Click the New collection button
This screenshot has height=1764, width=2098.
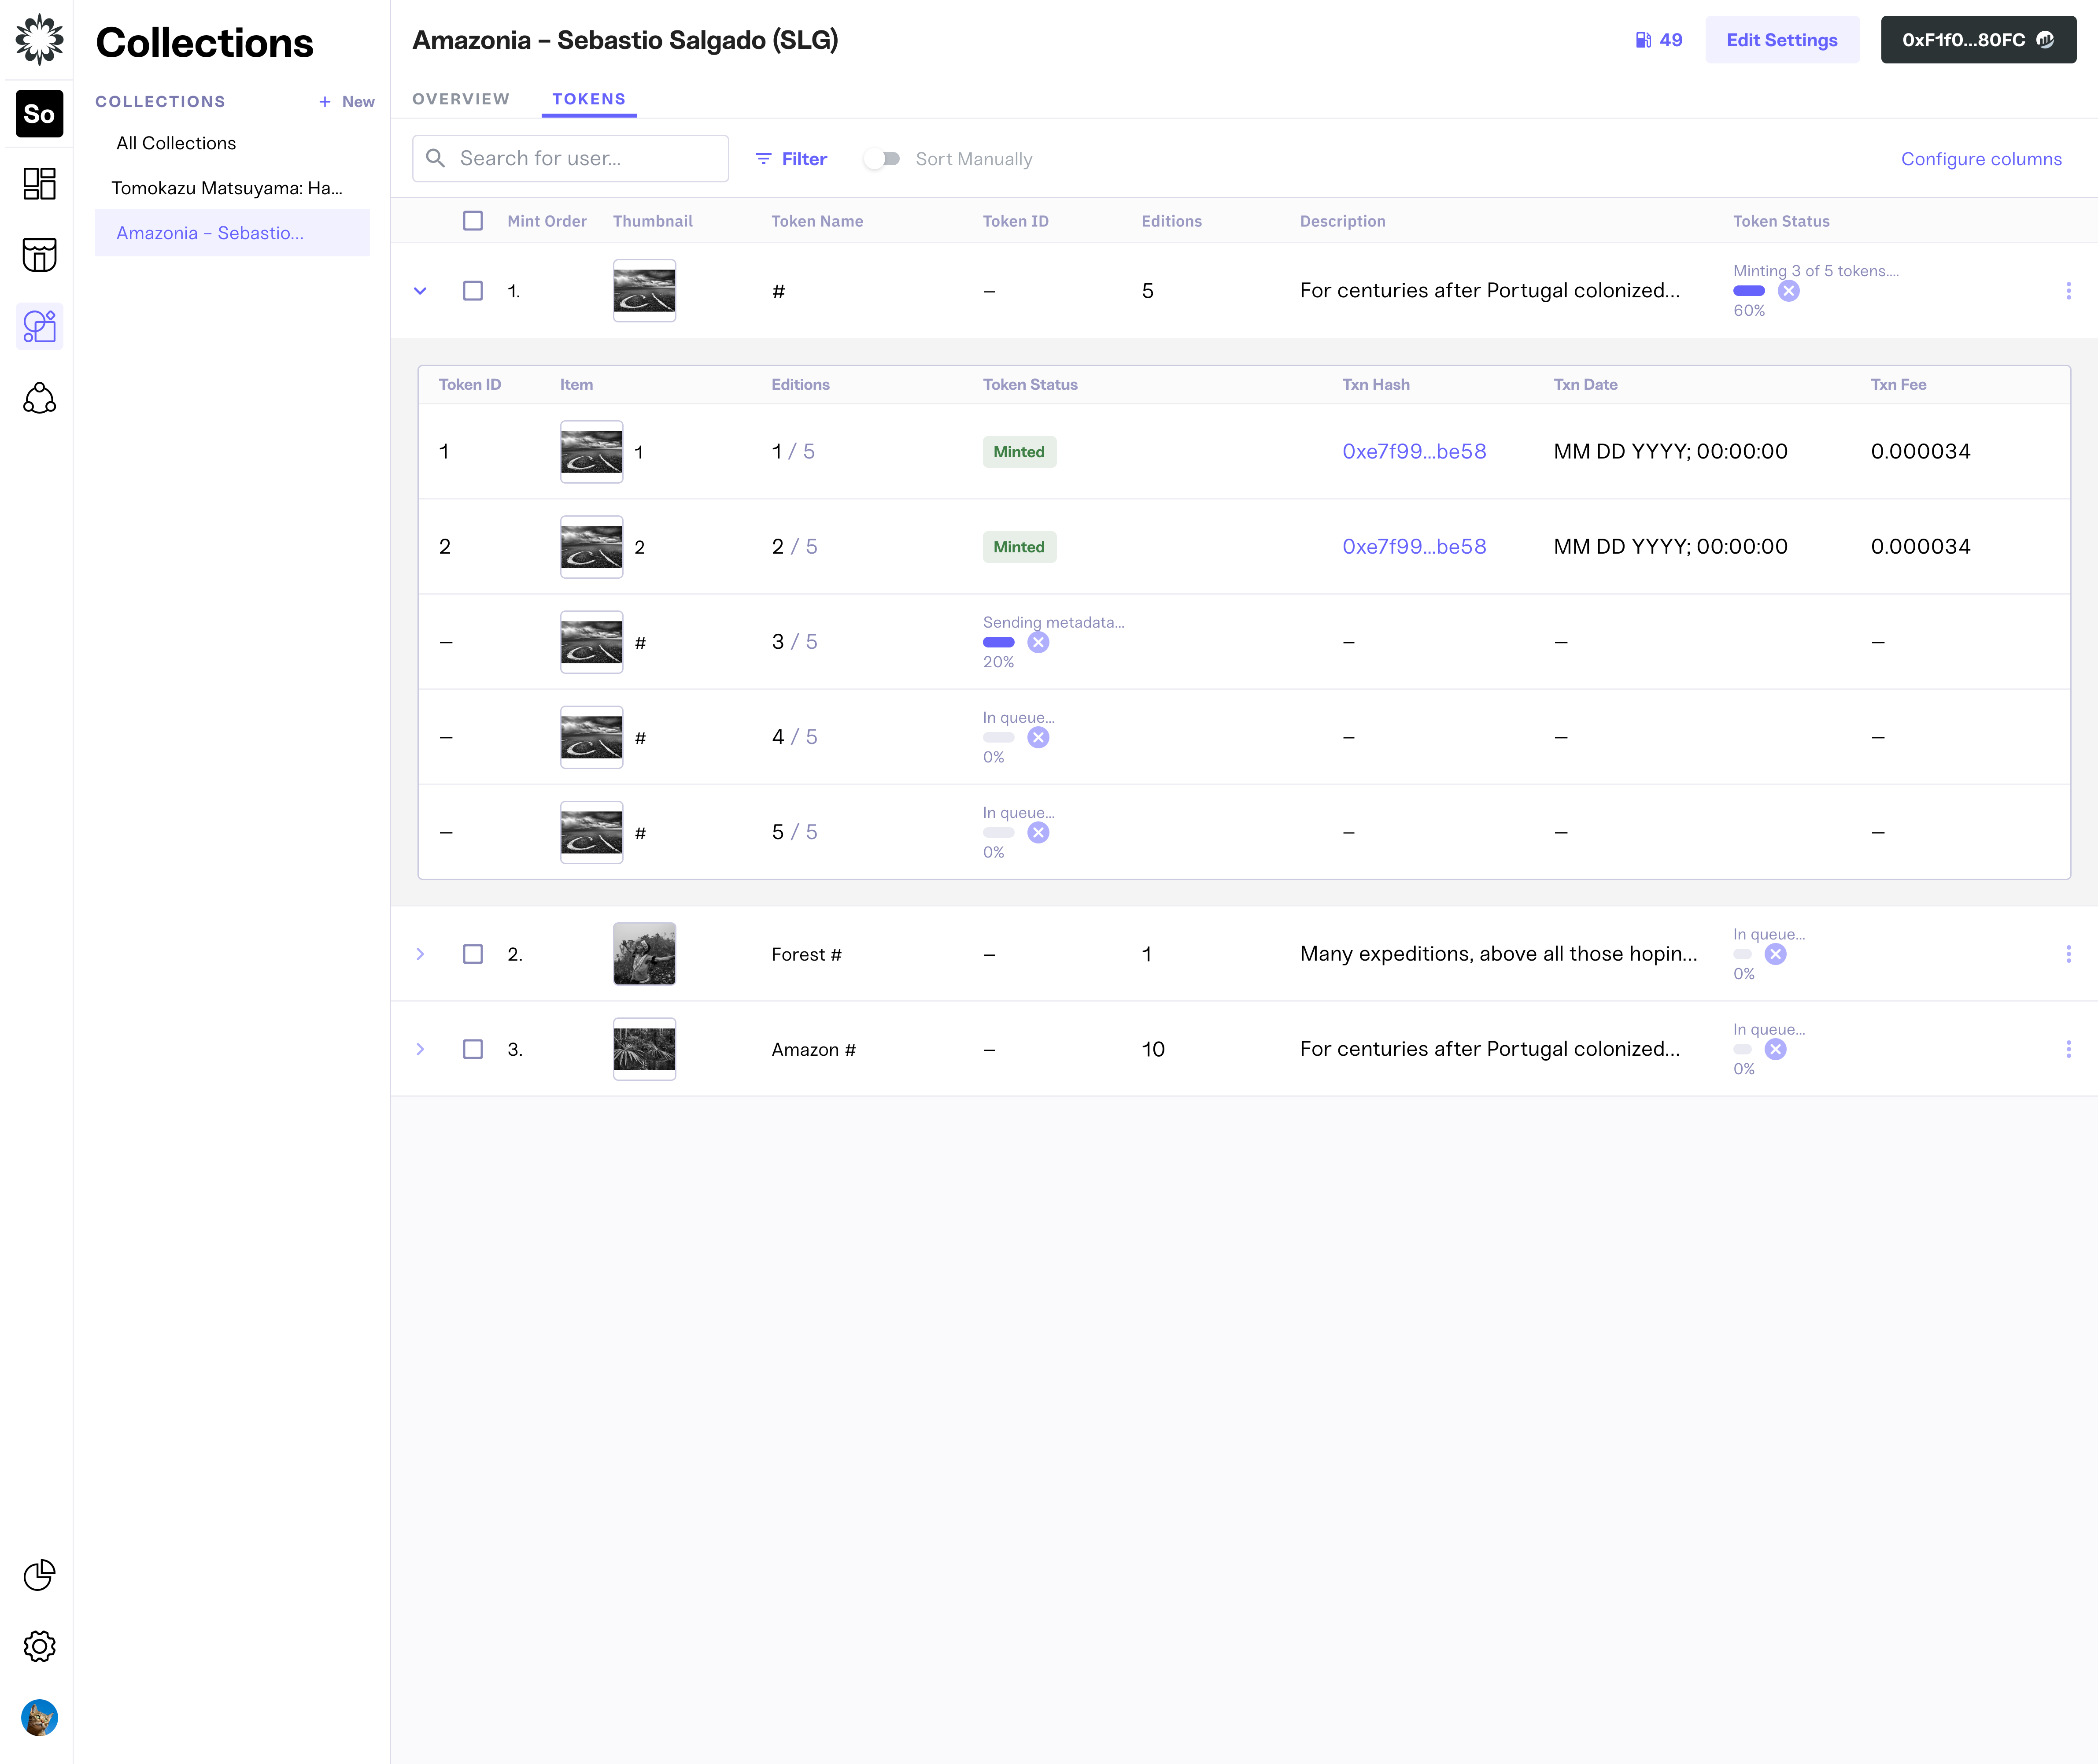346,102
